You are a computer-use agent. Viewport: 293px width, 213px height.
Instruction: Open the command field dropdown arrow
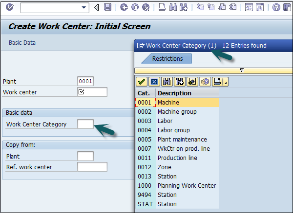(x=84, y=7)
